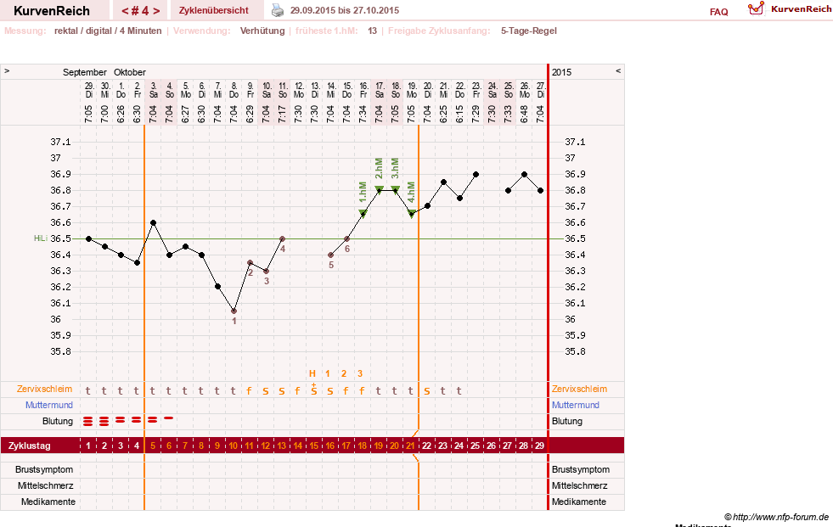
Task: Click heavy bleeding mark on cycle day 1
Action: pyautogui.click(x=88, y=422)
